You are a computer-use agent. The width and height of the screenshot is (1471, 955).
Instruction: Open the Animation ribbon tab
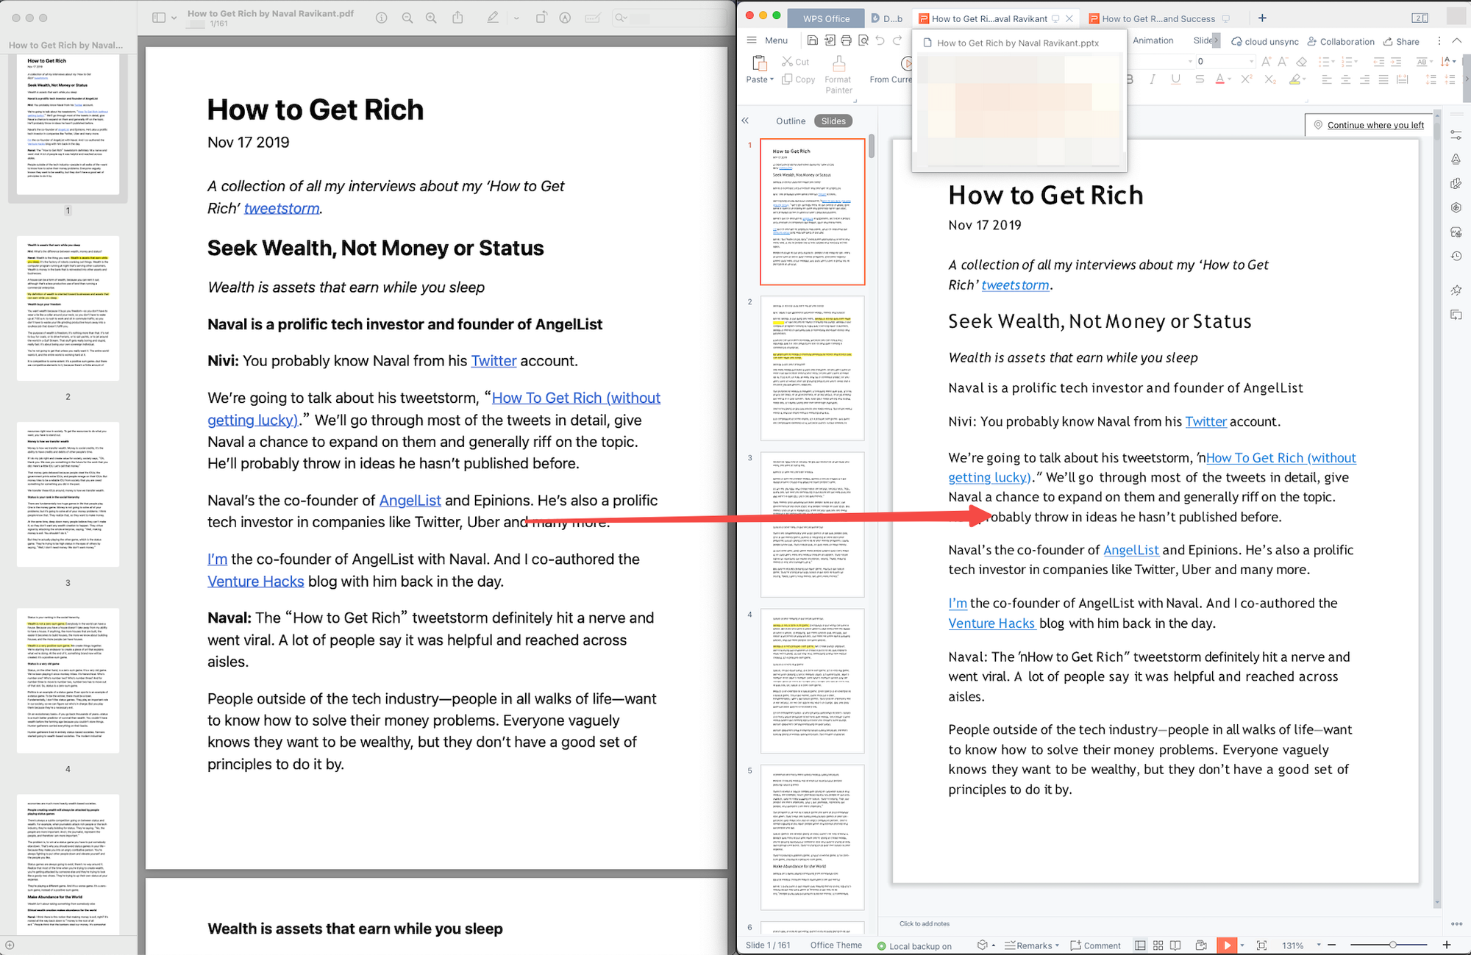pos(1153,40)
